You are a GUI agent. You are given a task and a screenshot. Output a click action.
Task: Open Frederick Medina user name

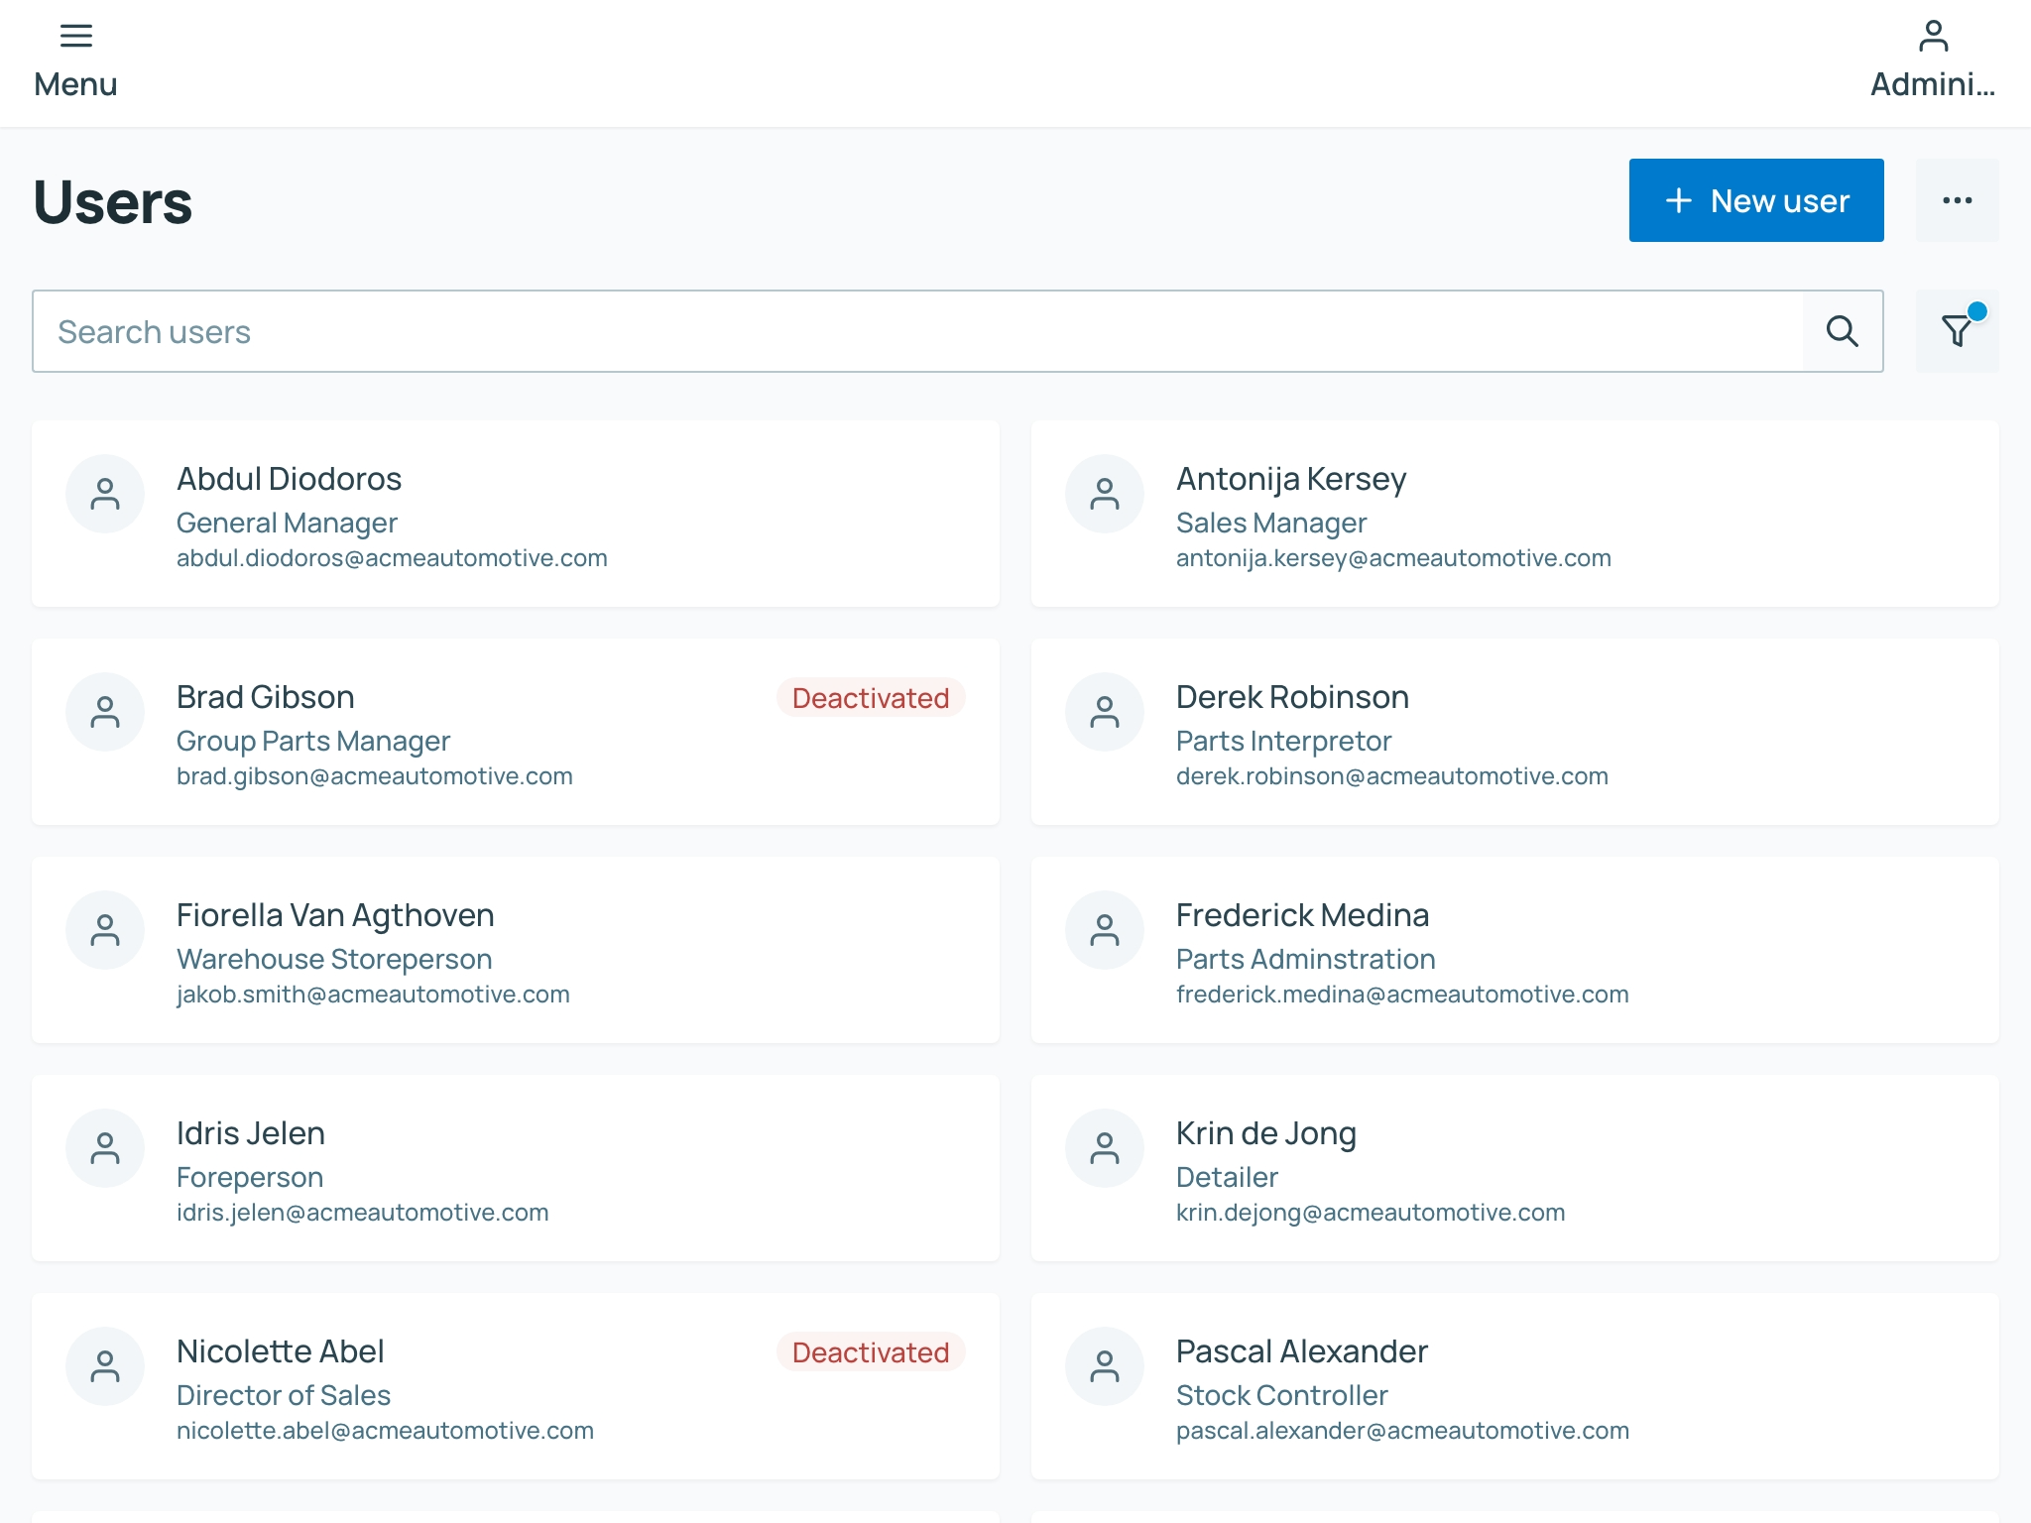pyautogui.click(x=1302, y=915)
